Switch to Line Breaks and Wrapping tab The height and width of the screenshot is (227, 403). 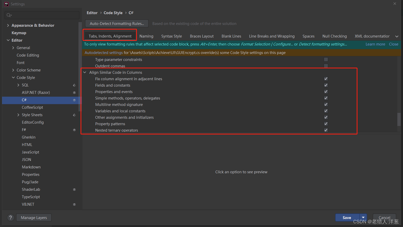tap(272, 36)
